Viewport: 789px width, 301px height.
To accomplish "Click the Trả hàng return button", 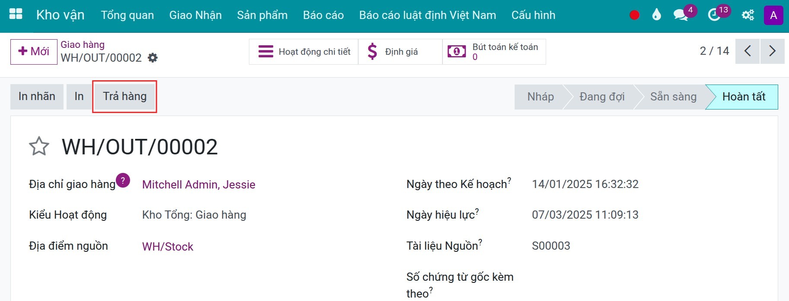I will click(x=124, y=96).
